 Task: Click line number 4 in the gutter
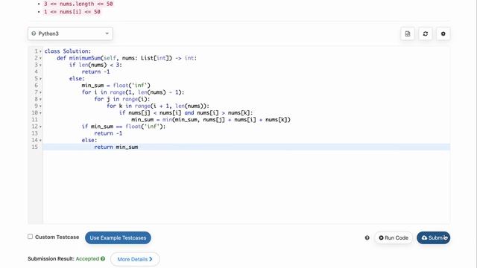pos(37,71)
